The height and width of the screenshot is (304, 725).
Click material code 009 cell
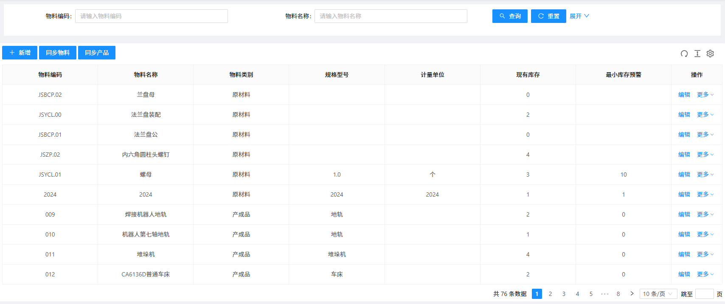[x=50, y=214]
